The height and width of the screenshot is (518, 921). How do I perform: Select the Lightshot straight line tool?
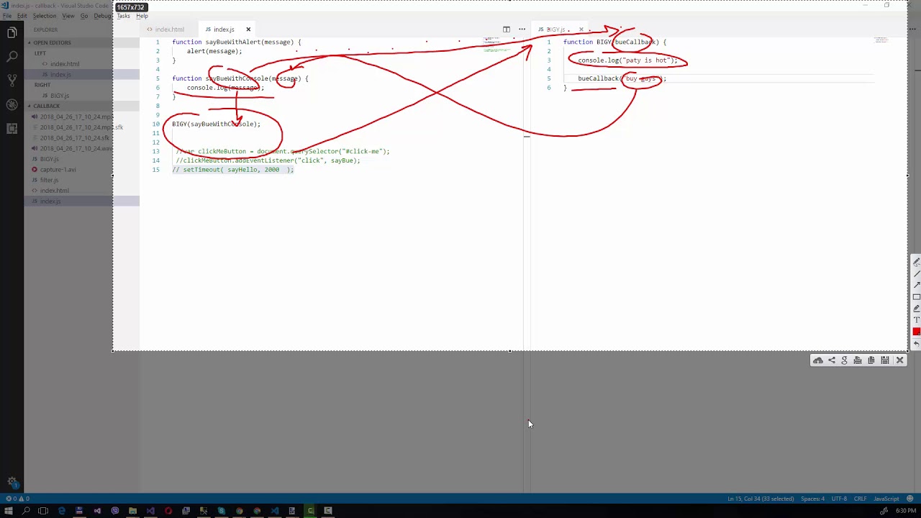click(x=916, y=273)
